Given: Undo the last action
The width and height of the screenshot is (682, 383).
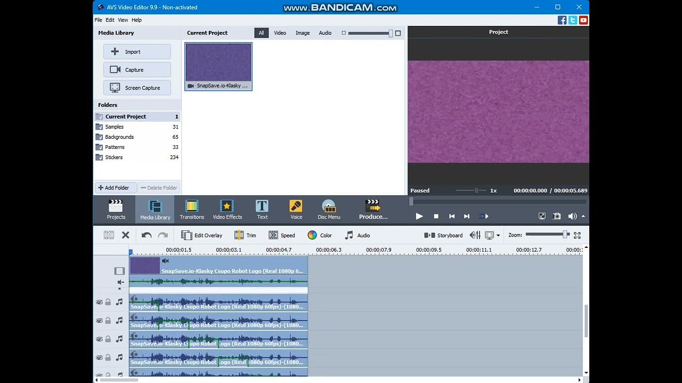Looking at the screenshot, I should [x=147, y=235].
